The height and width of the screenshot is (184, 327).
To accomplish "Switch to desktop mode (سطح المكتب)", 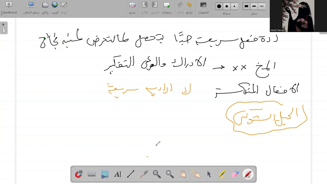I will click(x=31, y=8).
